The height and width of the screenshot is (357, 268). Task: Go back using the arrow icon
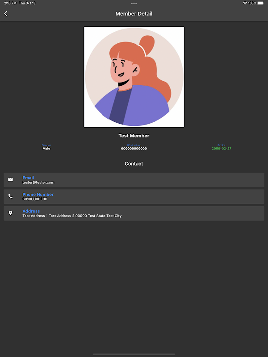point(6,14)
